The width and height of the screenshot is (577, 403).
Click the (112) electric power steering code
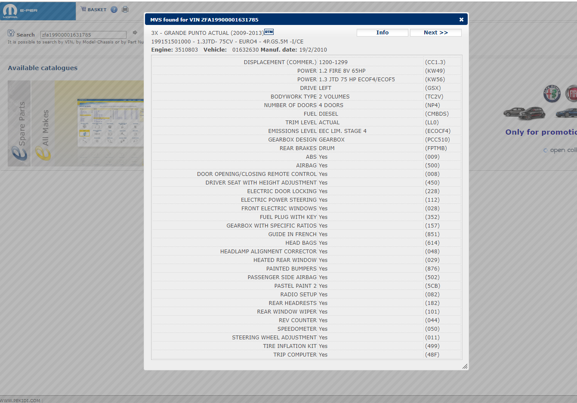[432, 200]
